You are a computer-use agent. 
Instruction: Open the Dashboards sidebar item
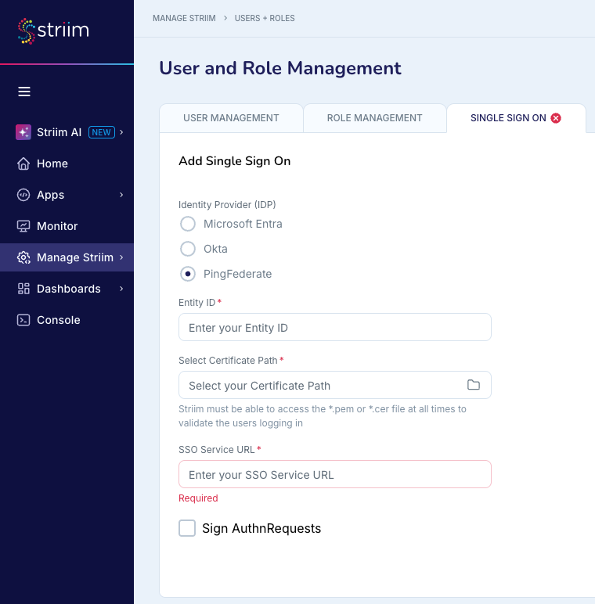point(67,289)
